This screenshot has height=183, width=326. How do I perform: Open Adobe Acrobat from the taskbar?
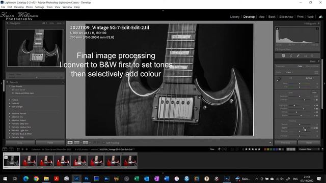pyautogui.click(x=57, y=178)
